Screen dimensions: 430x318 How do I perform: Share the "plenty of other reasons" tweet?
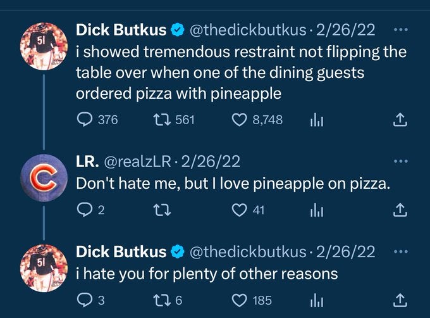pyautogui.click(x=399, y=300)
